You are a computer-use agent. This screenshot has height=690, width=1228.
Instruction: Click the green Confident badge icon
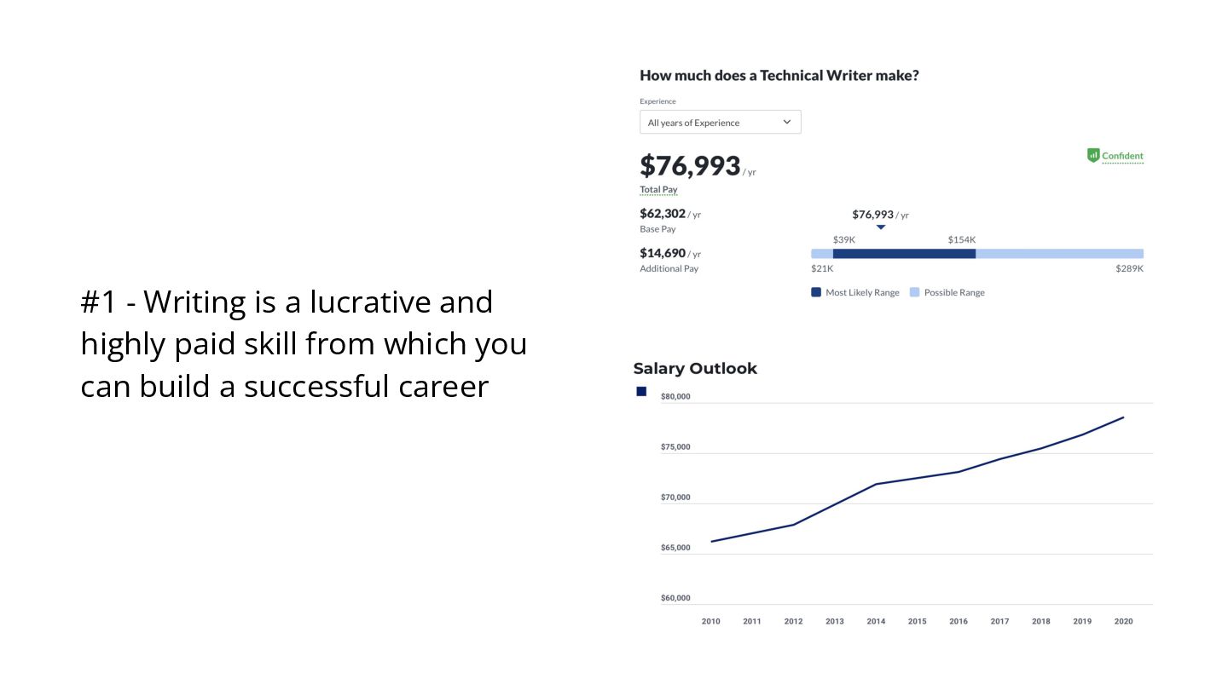coord(1093,155)
